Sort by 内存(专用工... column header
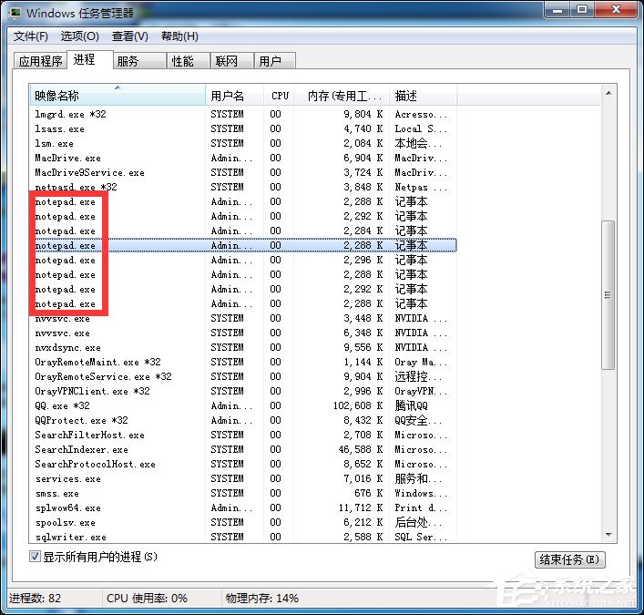644x615 pixels. (x=342, y=96)
